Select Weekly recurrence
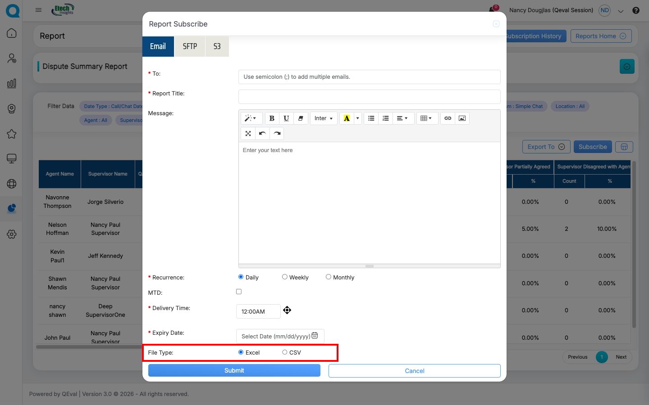 point(284,276)
